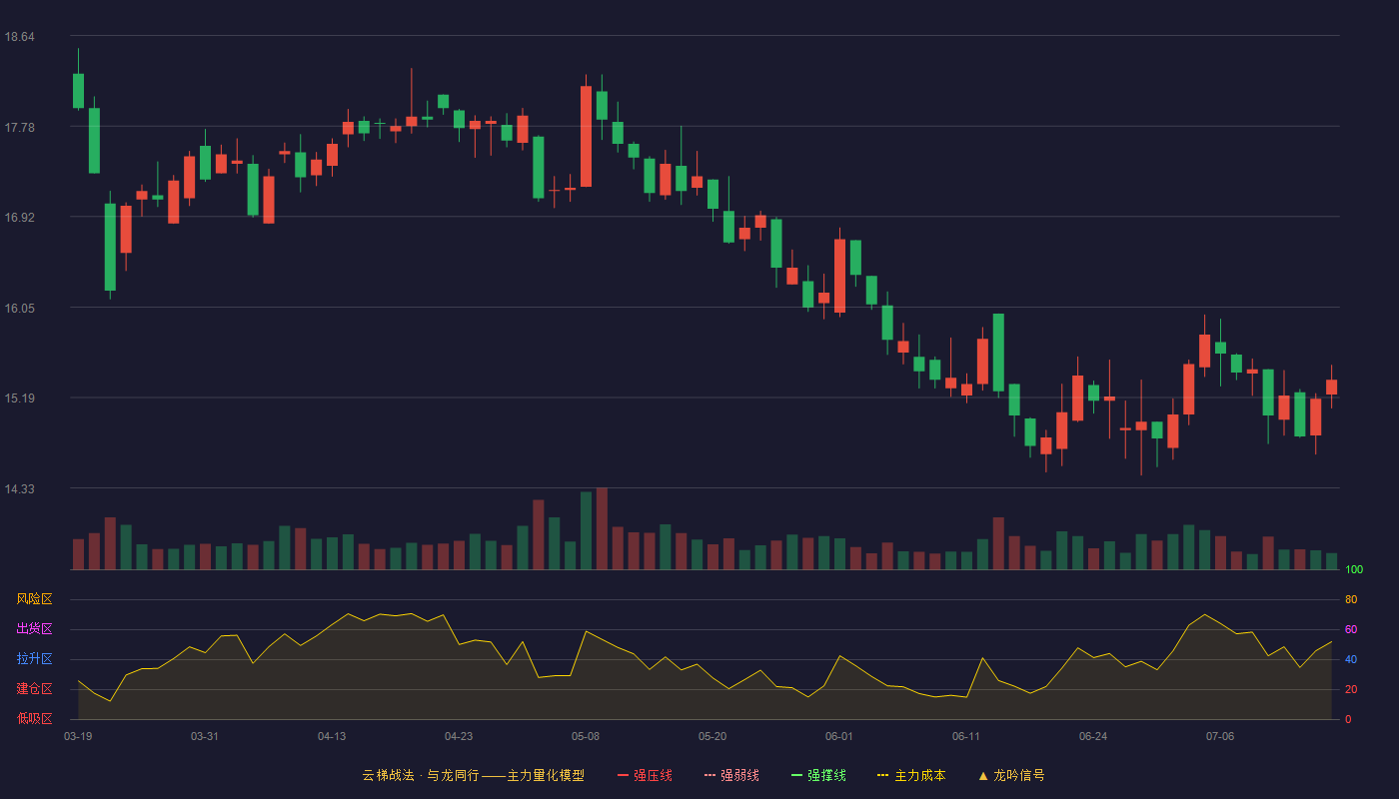
Task: Click the 17.78 price axis label
Action: pyautogui.click(x=19, y=127)
